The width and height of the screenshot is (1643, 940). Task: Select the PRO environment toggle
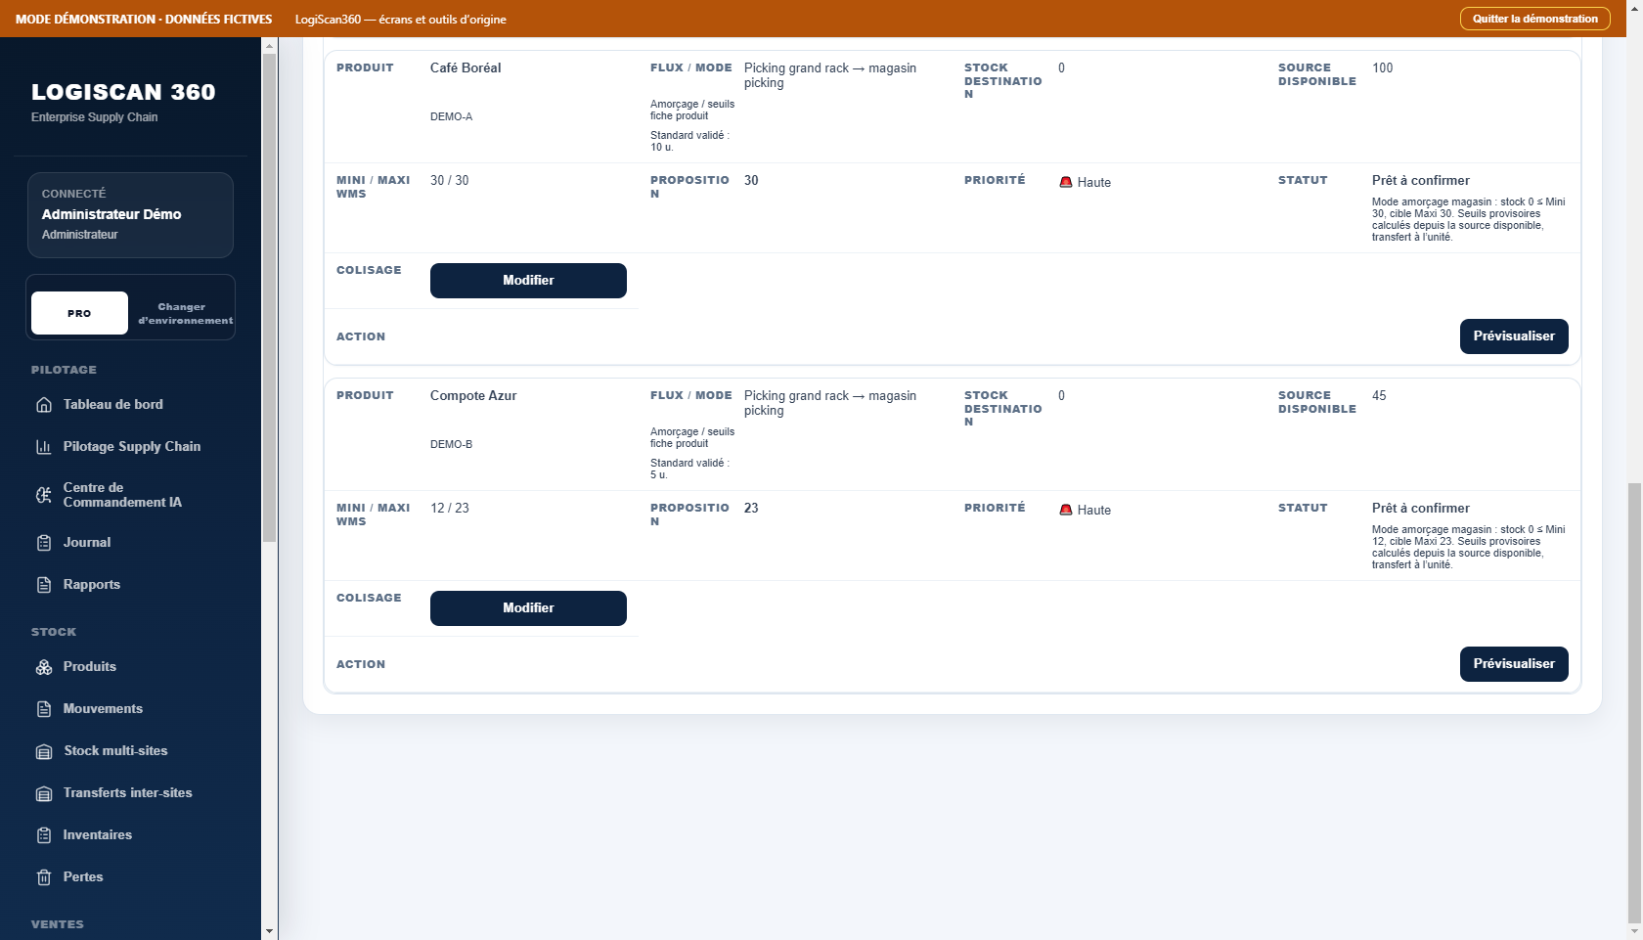tap(79, 313)
